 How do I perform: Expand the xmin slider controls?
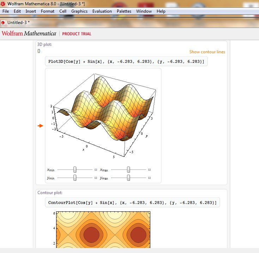pos(96,170)
